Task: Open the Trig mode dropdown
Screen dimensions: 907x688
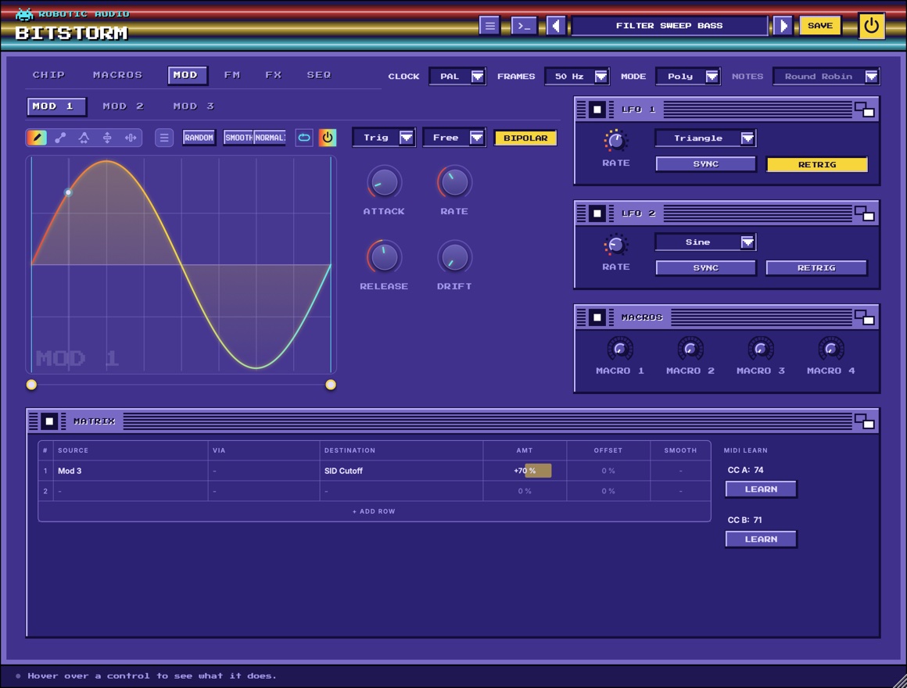Action: (384, 138)
